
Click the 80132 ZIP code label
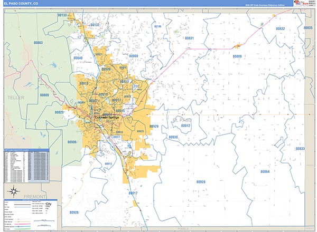tap(95, 25)
